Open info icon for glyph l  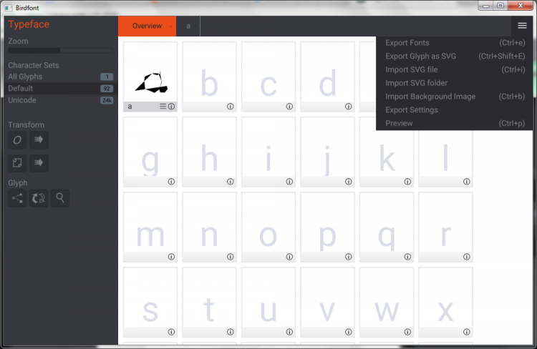tap(466, 182)
